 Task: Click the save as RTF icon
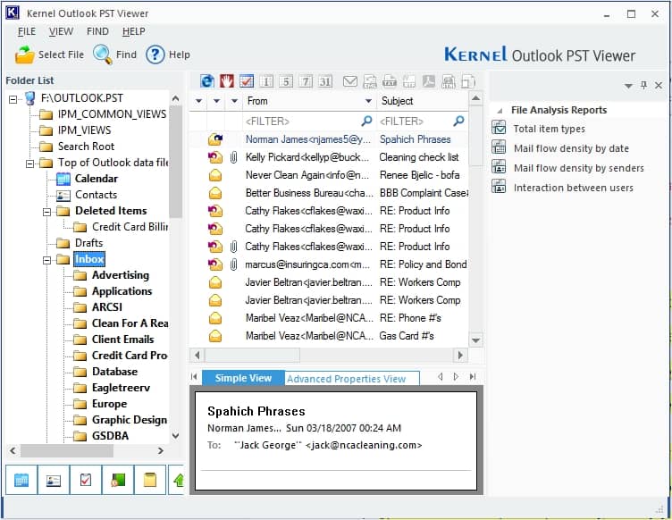(409, 81)
